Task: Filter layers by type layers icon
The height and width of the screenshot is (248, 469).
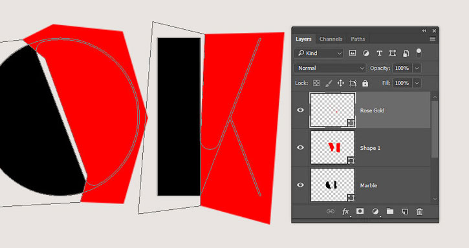Action: 379,53
